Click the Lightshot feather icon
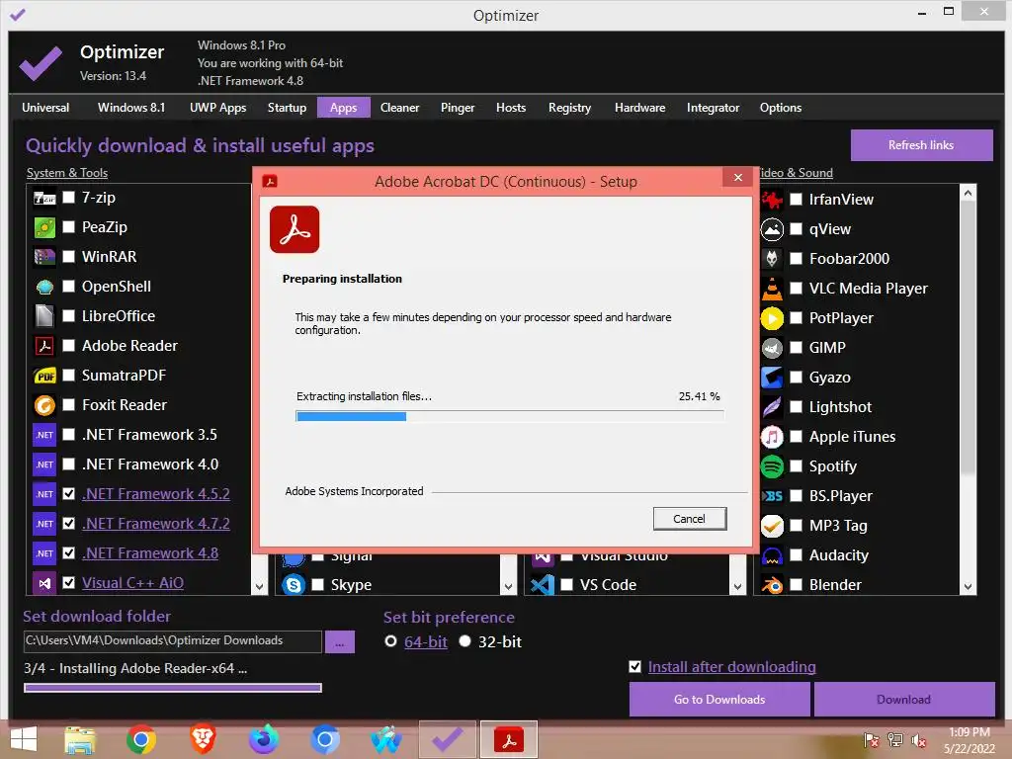1012x759 pixels. pyautogui.click(x=772, y=407)
